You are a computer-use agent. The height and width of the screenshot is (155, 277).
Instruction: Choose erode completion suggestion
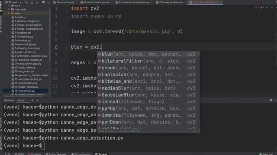[147, 68]
